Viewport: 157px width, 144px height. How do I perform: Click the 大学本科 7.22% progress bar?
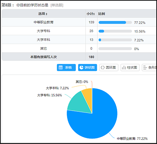click(x=115, y=40)
